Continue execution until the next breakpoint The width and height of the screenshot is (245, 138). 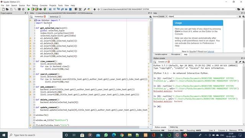(66, 9)
